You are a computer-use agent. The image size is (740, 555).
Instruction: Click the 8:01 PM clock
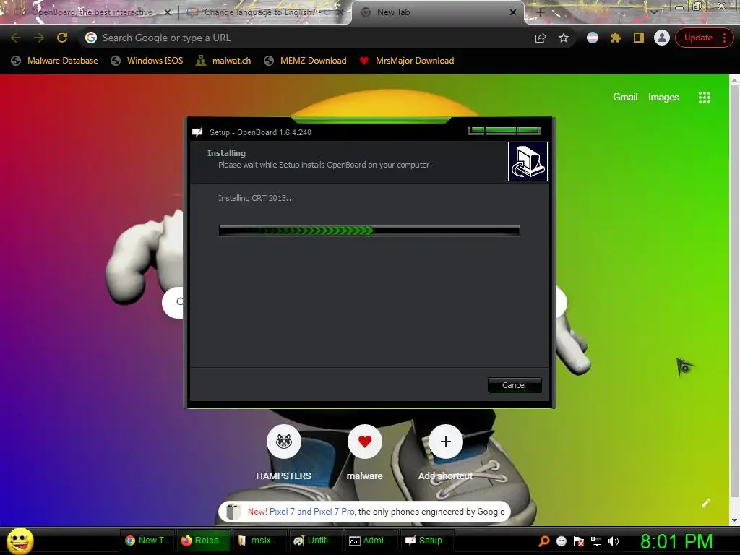(x=676, y=541)
